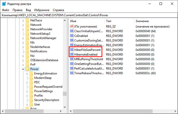Screen dimensions: 178x114
Task: Click the CsEnabled DWORD icon
Action: pos(72,36)
